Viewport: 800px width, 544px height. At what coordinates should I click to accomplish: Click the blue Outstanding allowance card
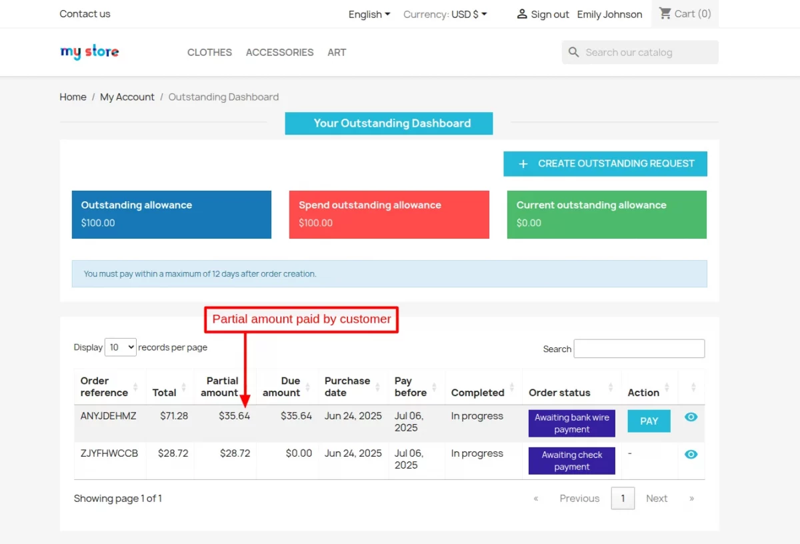pos(171,215)
